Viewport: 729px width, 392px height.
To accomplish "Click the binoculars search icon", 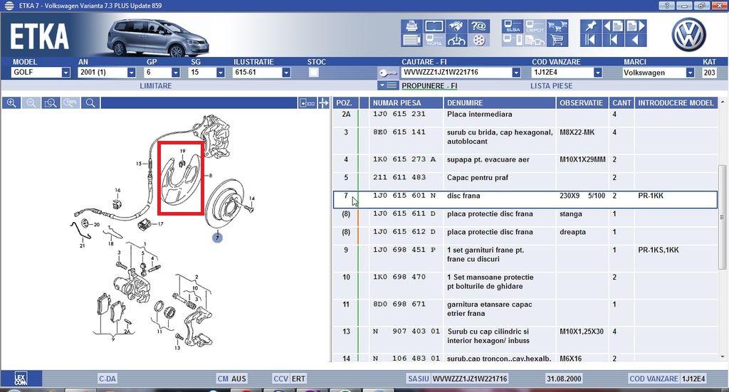I will point(456,26).
